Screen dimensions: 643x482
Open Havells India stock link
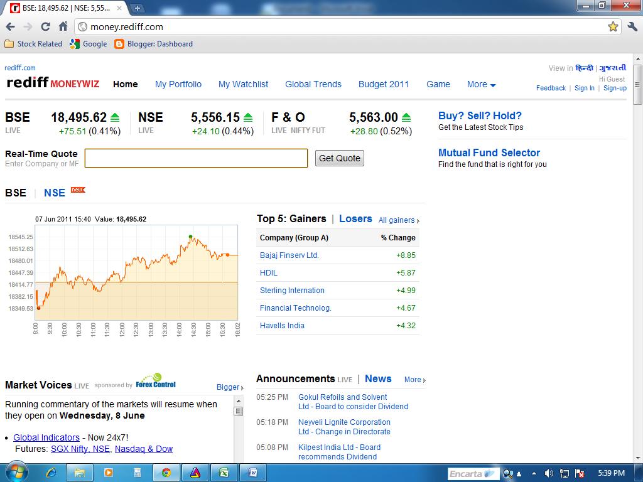[x=282, y=326]
